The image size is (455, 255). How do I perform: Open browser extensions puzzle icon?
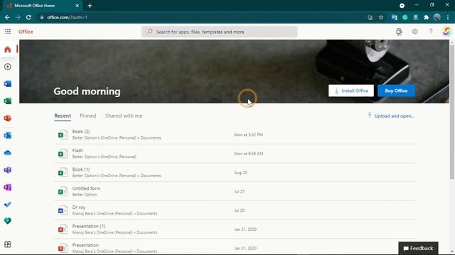tap(427, 17)
